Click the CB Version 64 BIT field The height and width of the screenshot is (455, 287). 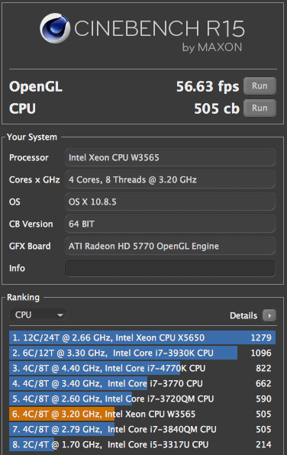tap(170, 224)
